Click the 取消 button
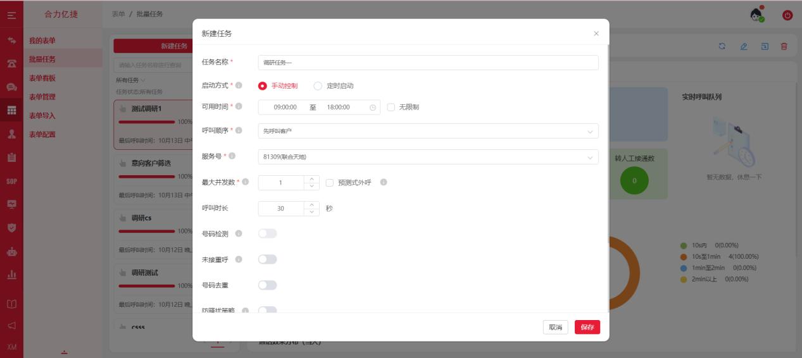The width and height of the screenshot is (802, 358). pos(555,327)
